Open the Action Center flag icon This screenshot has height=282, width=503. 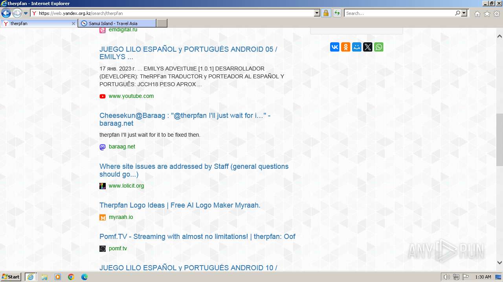pos(466,277)
